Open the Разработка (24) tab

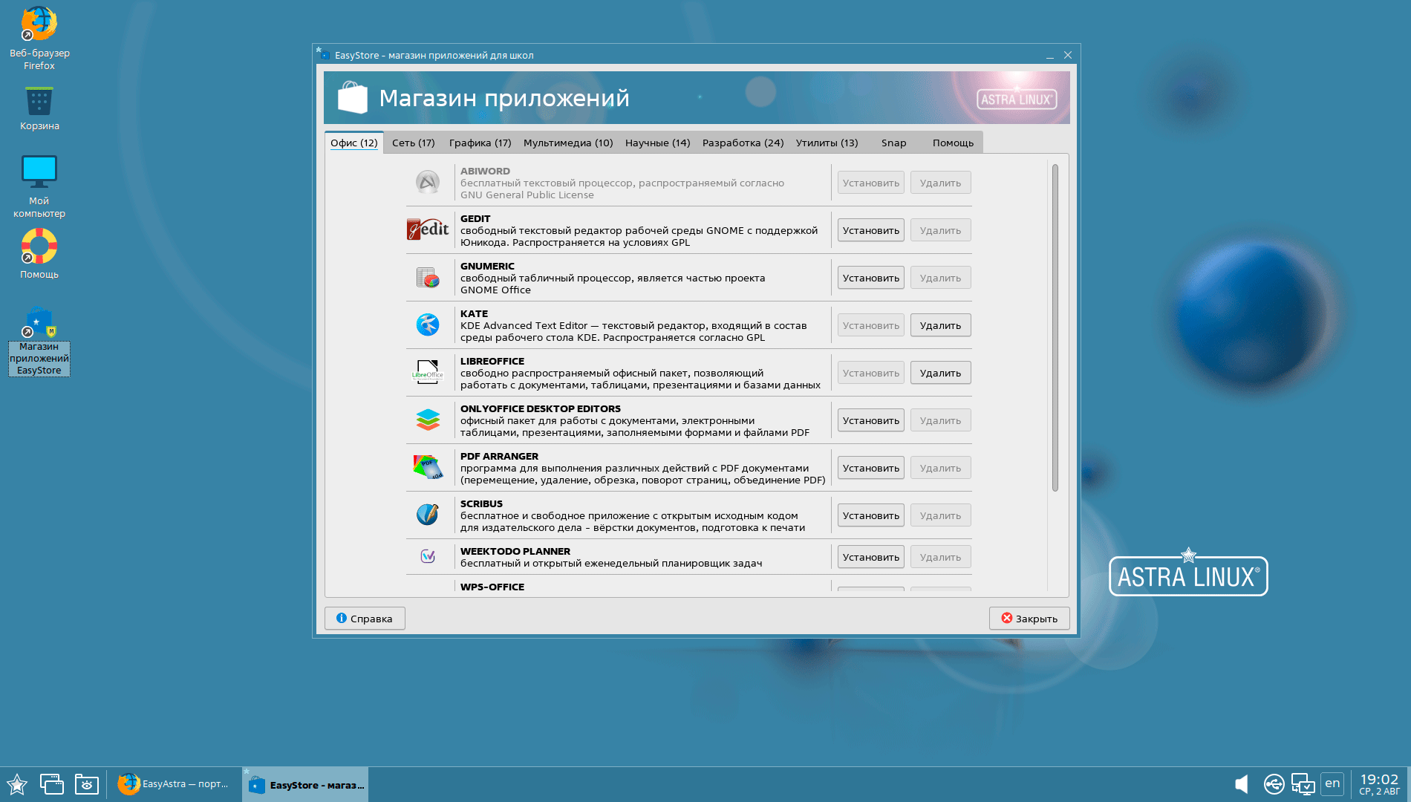743,143
